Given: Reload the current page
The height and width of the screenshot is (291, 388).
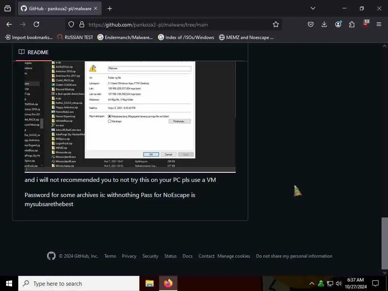Looking at the screenshot, I should tap(36, 24).
